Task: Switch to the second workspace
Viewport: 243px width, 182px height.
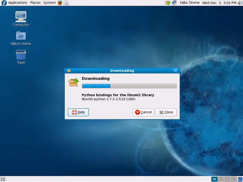Action: coord(221,179)
